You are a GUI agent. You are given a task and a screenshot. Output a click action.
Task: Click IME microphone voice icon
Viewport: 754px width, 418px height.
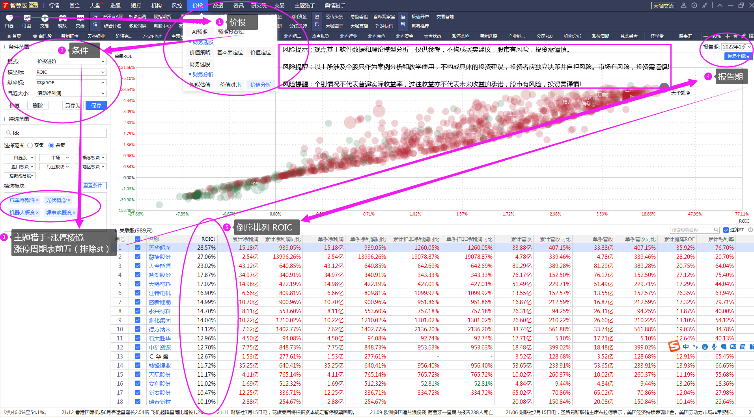coord(714,347)
